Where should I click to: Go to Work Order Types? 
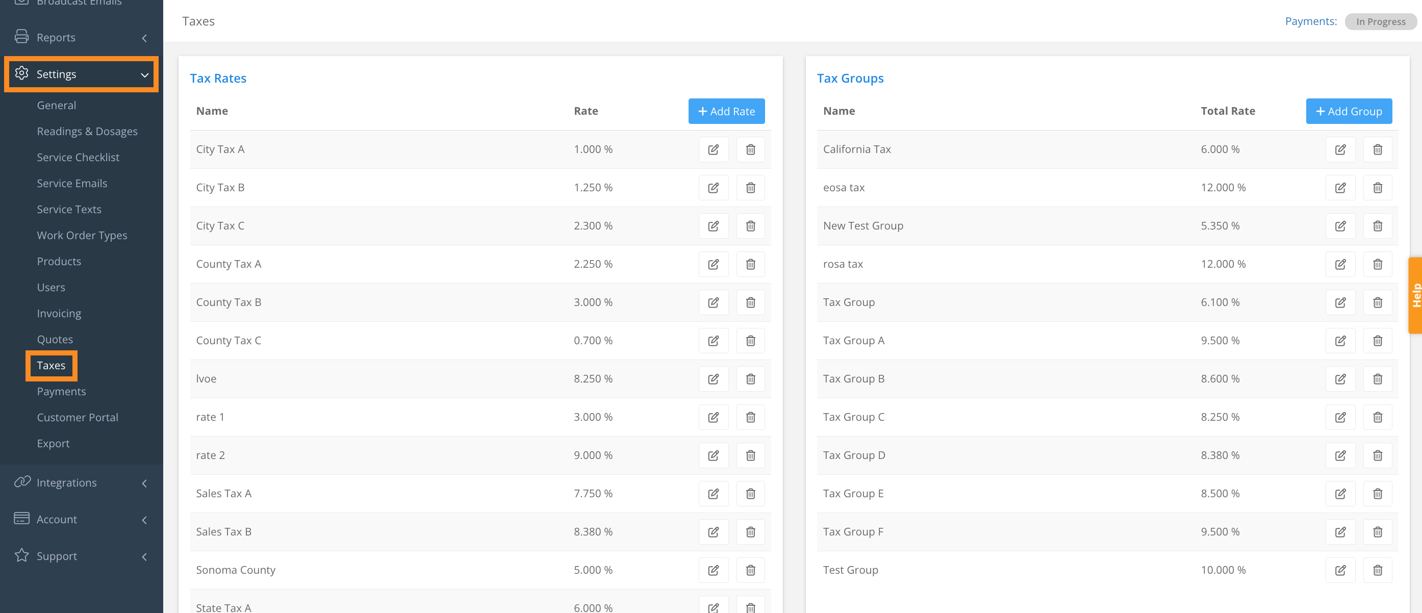[82, 236]
